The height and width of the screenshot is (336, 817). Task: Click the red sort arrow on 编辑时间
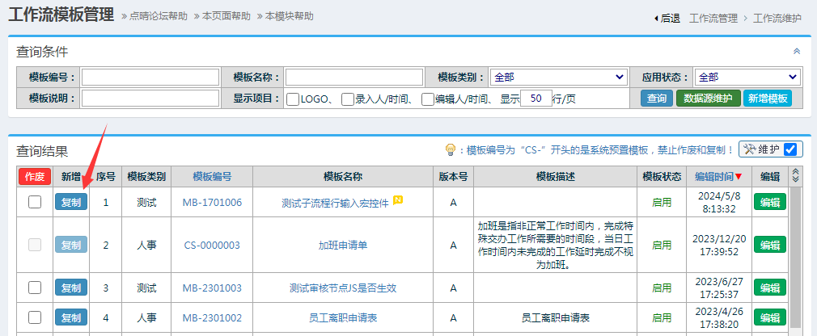click(738, 177)
